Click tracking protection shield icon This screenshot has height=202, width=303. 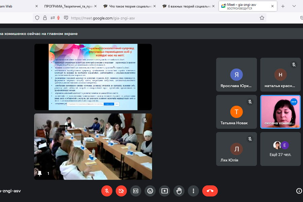(x=37, y=18)
